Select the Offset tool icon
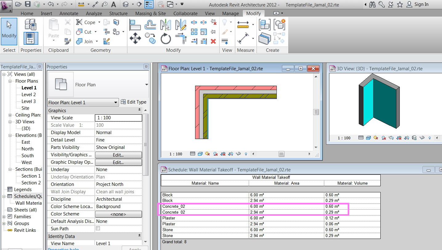The width and height of the screenshot is (442, 250). pyautogui.click(x=150, y=24)
